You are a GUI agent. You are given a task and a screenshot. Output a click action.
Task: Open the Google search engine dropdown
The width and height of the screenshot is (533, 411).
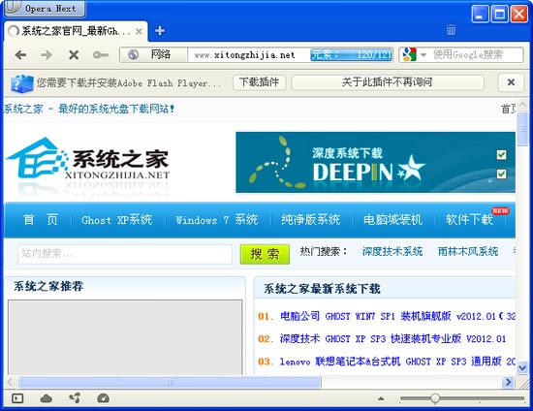pos(423,54)
